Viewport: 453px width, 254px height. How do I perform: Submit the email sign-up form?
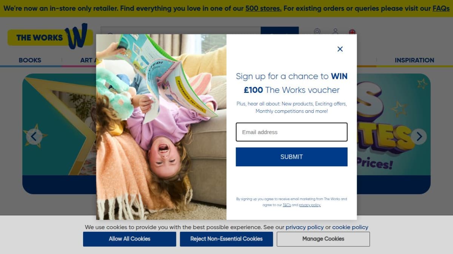(291, 157)
